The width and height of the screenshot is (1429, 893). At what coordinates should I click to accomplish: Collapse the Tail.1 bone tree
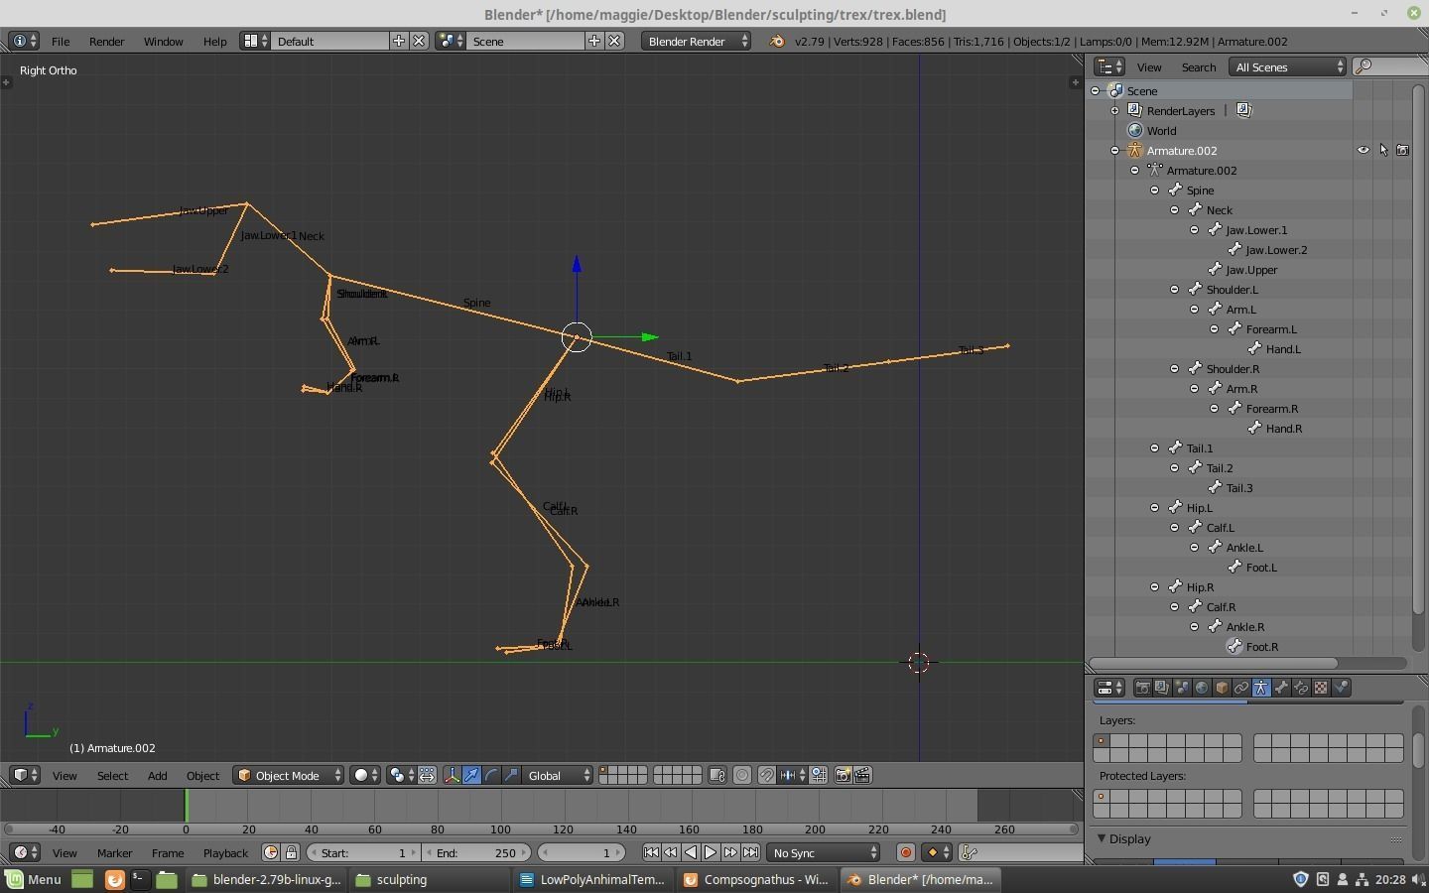tap(1155, 447)
